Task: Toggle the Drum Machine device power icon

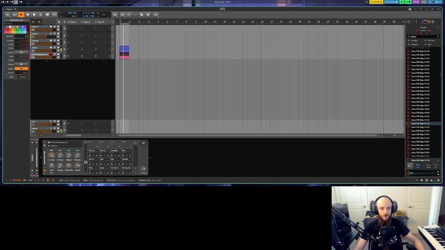Action: tap(44, 142)
